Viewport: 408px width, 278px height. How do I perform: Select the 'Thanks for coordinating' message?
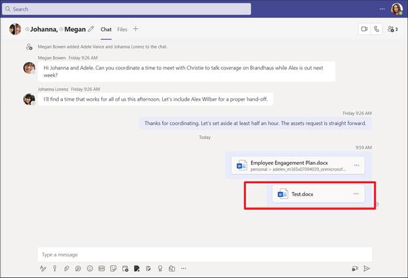(255, 123)
